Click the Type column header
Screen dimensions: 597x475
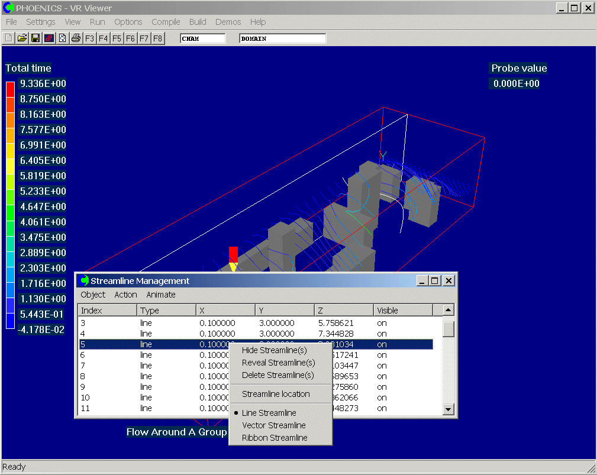(x=167, y=311)
